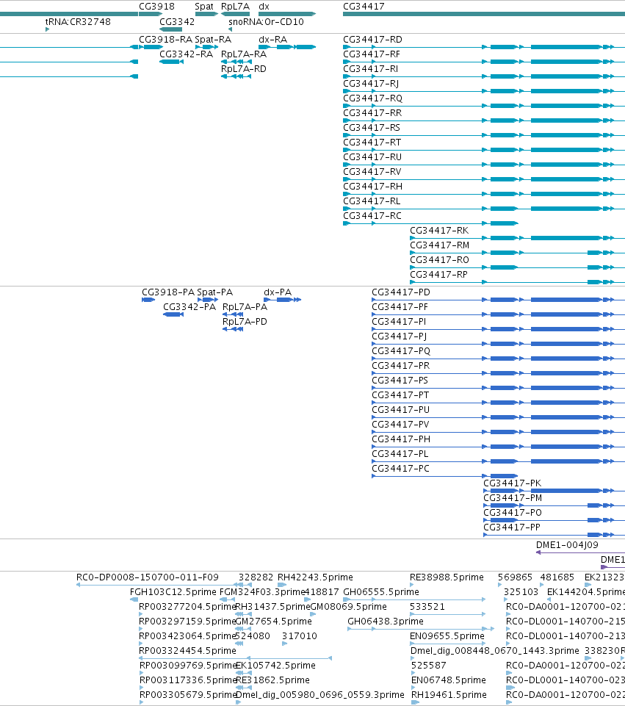The image size is (625, 706).
Task: Select transcript CG3342-RA
Action: [186, 54]
